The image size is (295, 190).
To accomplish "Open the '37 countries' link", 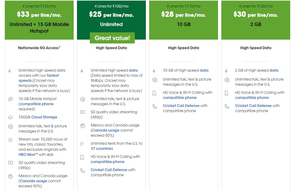I will (102, 149).
